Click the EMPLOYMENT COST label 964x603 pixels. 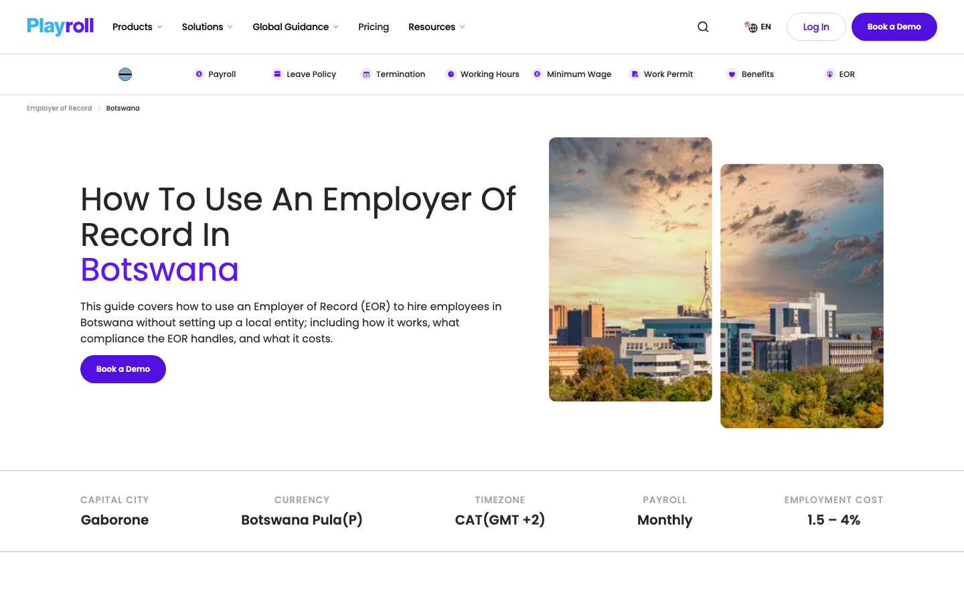click(834, 500)
